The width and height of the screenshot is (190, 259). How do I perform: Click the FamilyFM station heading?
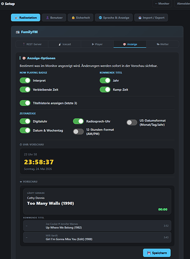tap(30, 32)
